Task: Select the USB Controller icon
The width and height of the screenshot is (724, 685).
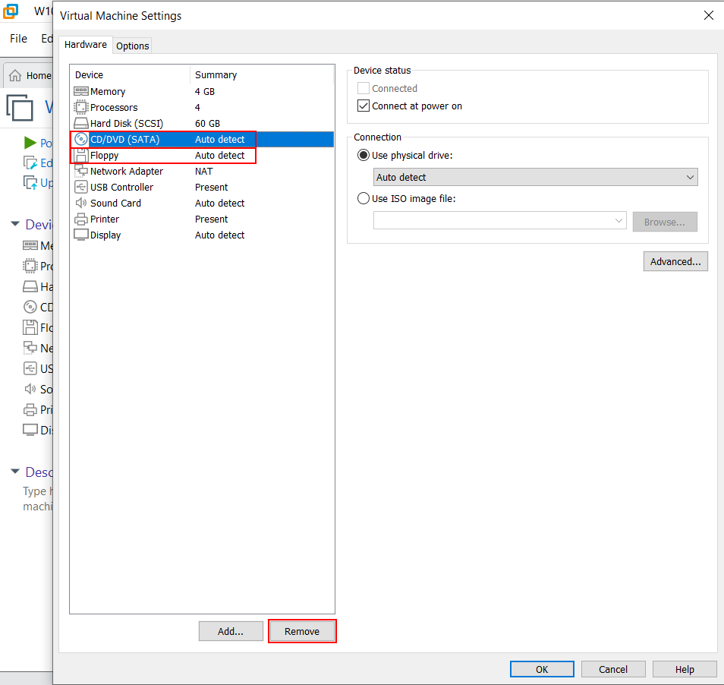Action: click(81, 188)
